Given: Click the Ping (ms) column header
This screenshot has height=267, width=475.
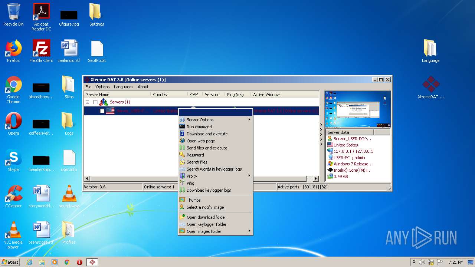Looking at the screenshot, I should [237, 95].
